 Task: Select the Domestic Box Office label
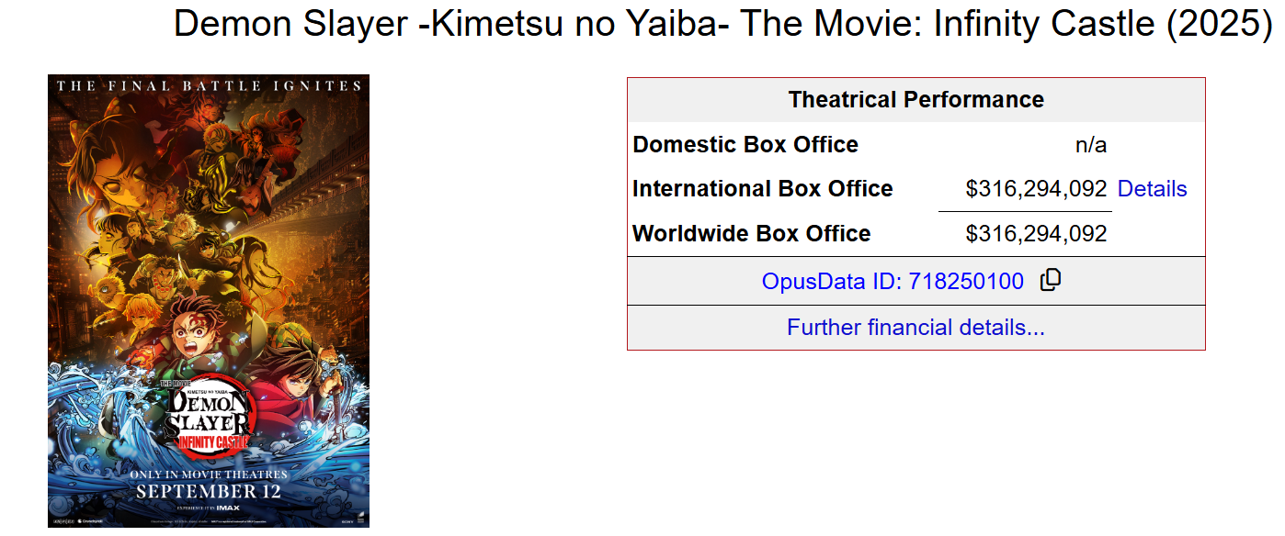[x=745, y=145]
